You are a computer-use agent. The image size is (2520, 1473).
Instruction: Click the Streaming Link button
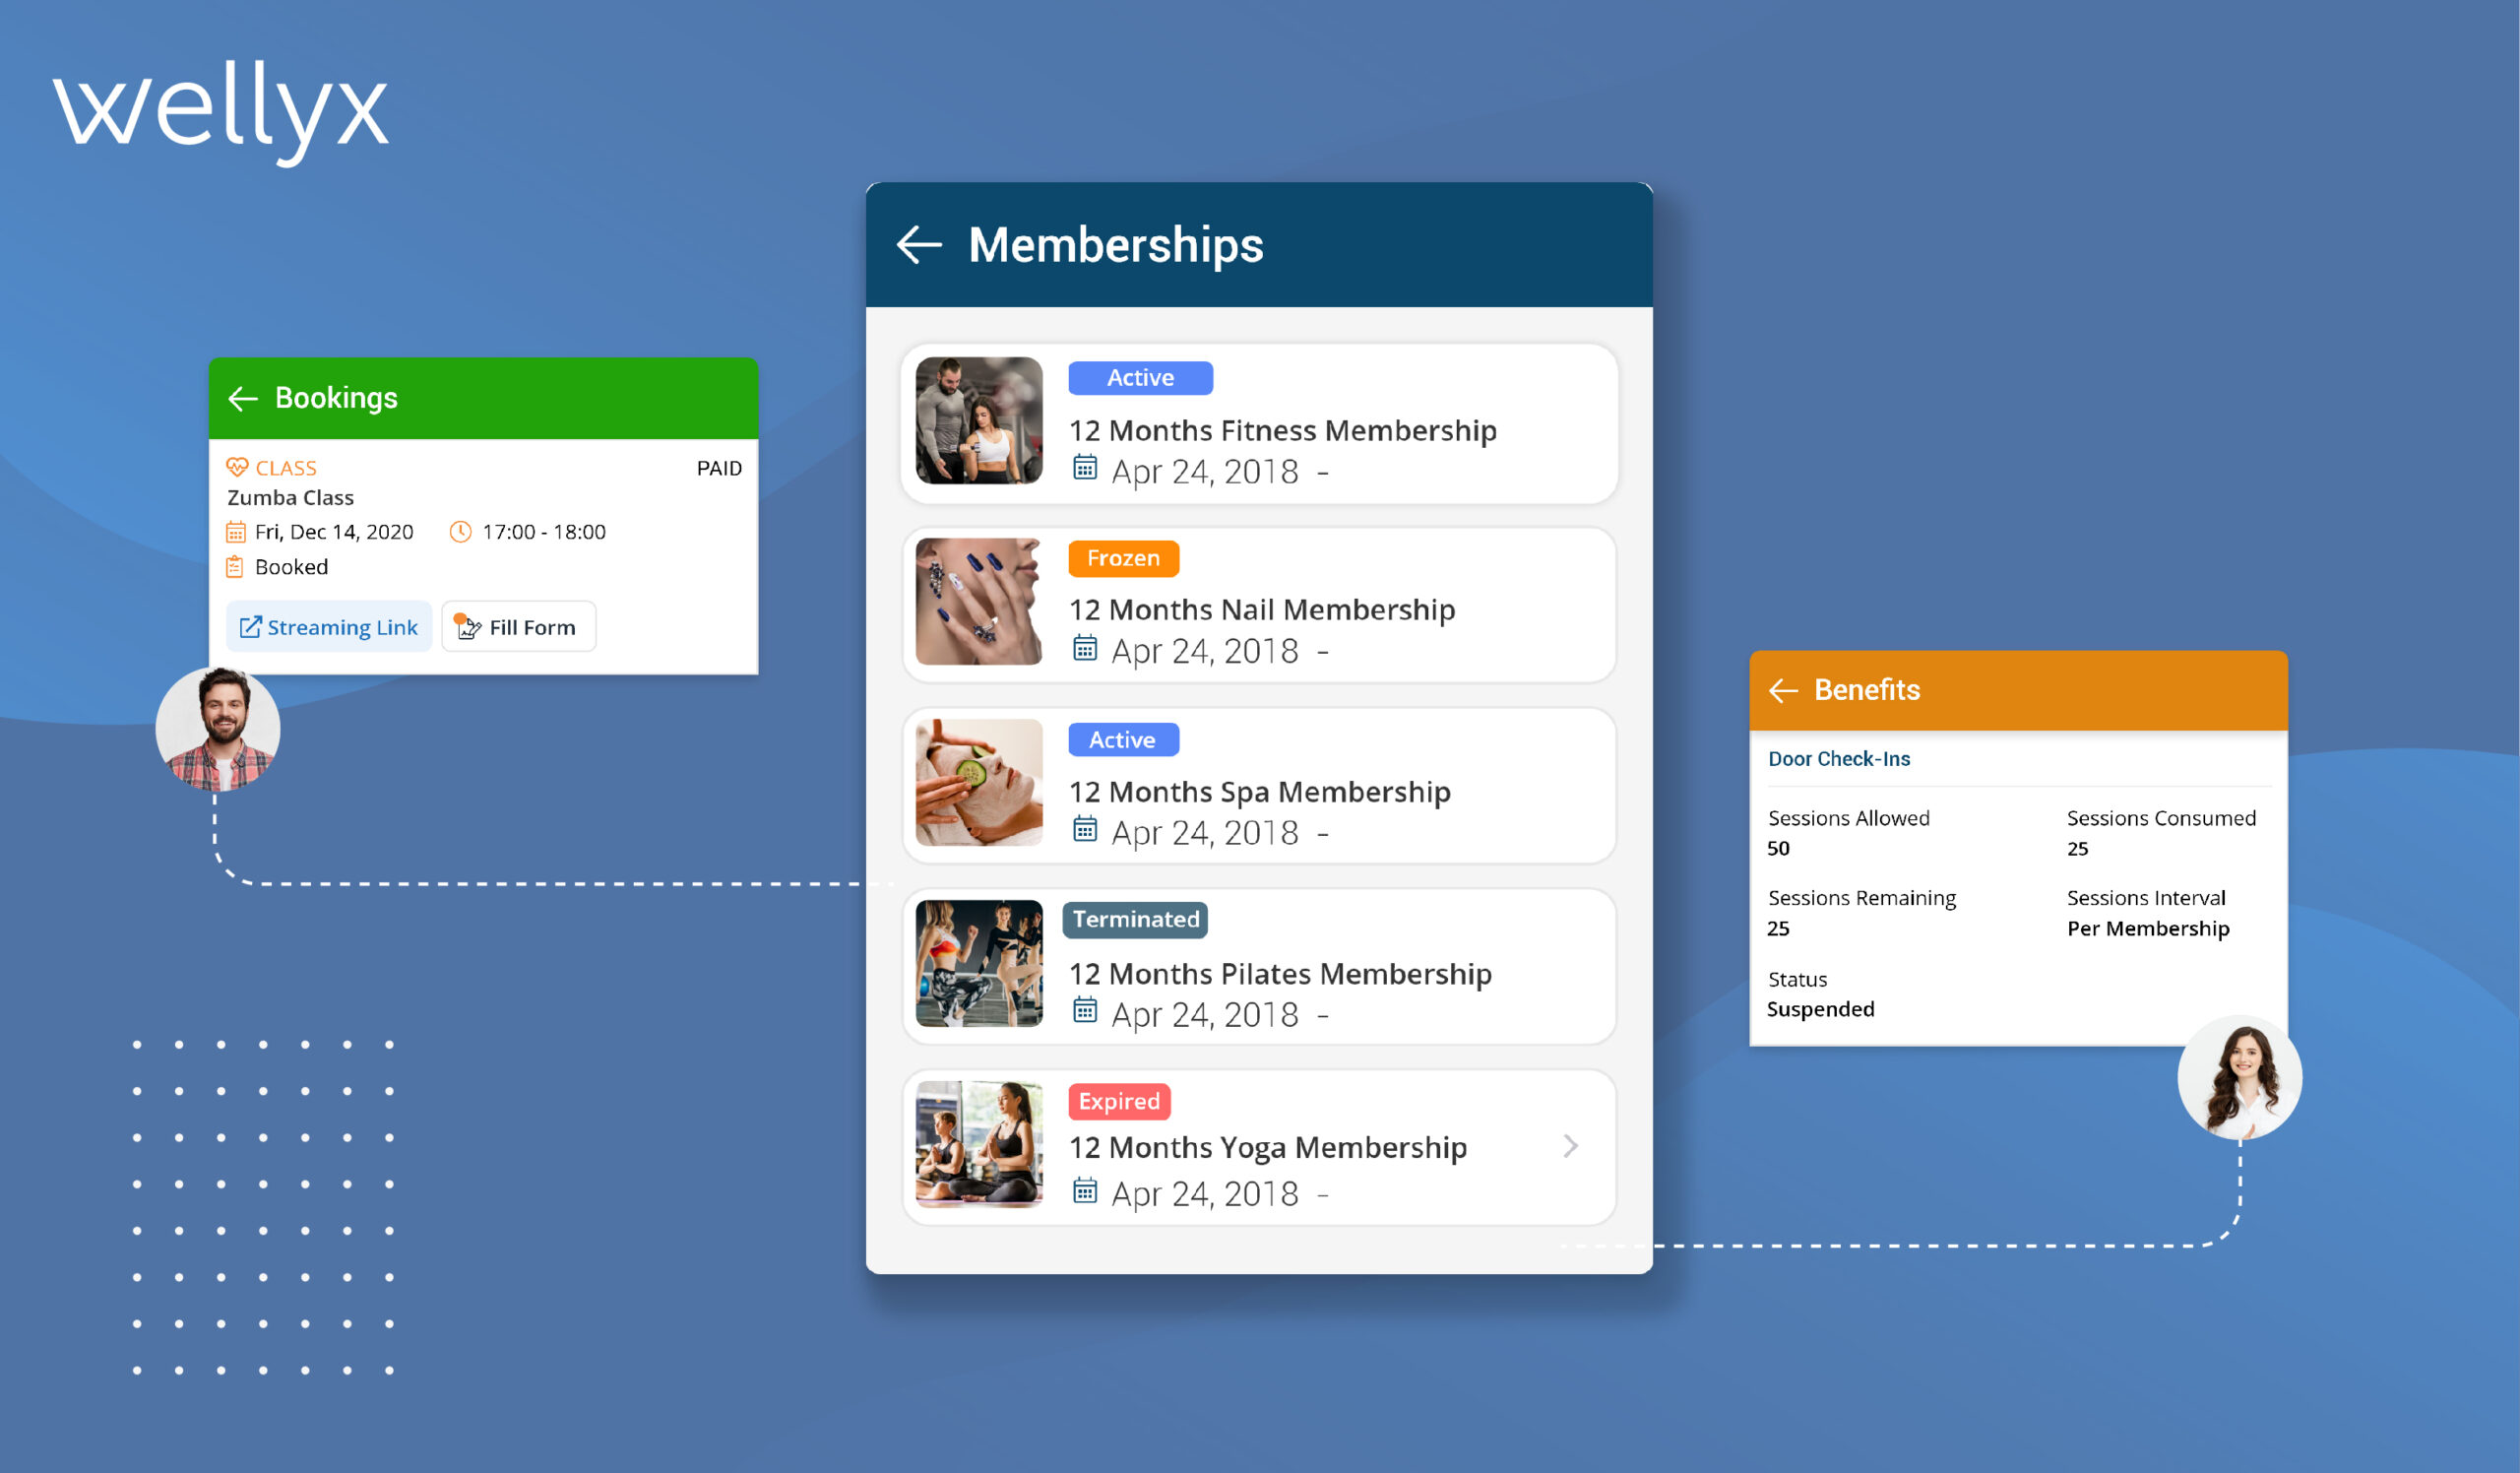[x=324, y=628]
